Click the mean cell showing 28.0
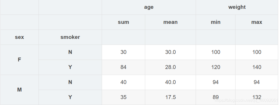 170,67
